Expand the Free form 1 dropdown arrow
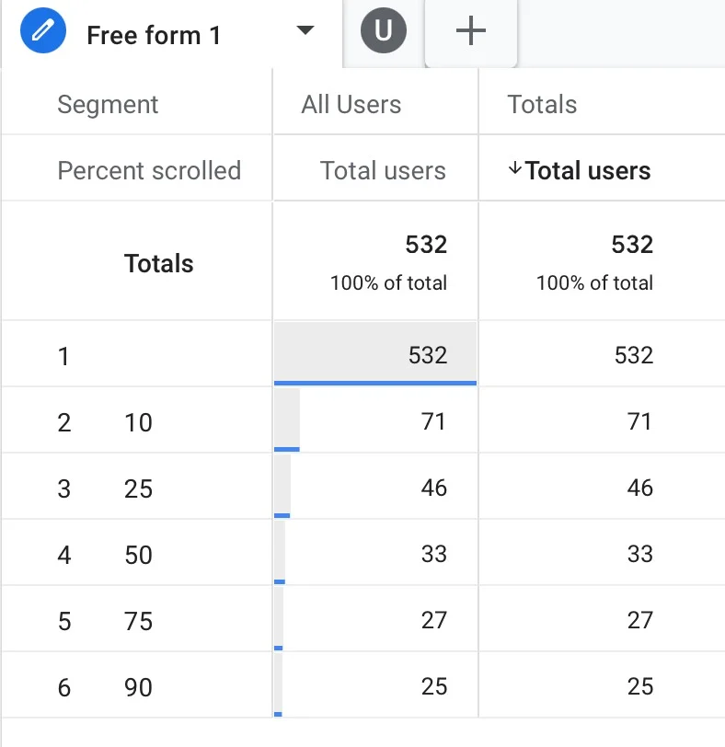Image resolution: width=725 pixels, height=747 pixels. [305, 30]
